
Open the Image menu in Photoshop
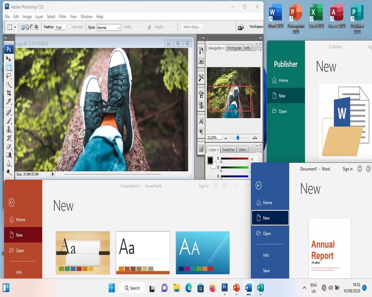point(27,16)
